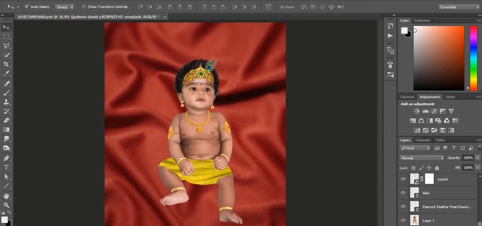Add an Exposure adjustment
This screenshot has width=482, height=226.
443,111
